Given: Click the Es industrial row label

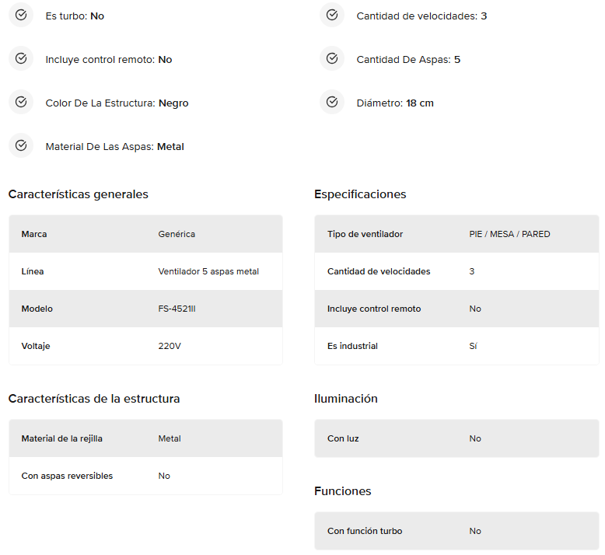Looking at the screenshot, I should click(x=352, y=346).
